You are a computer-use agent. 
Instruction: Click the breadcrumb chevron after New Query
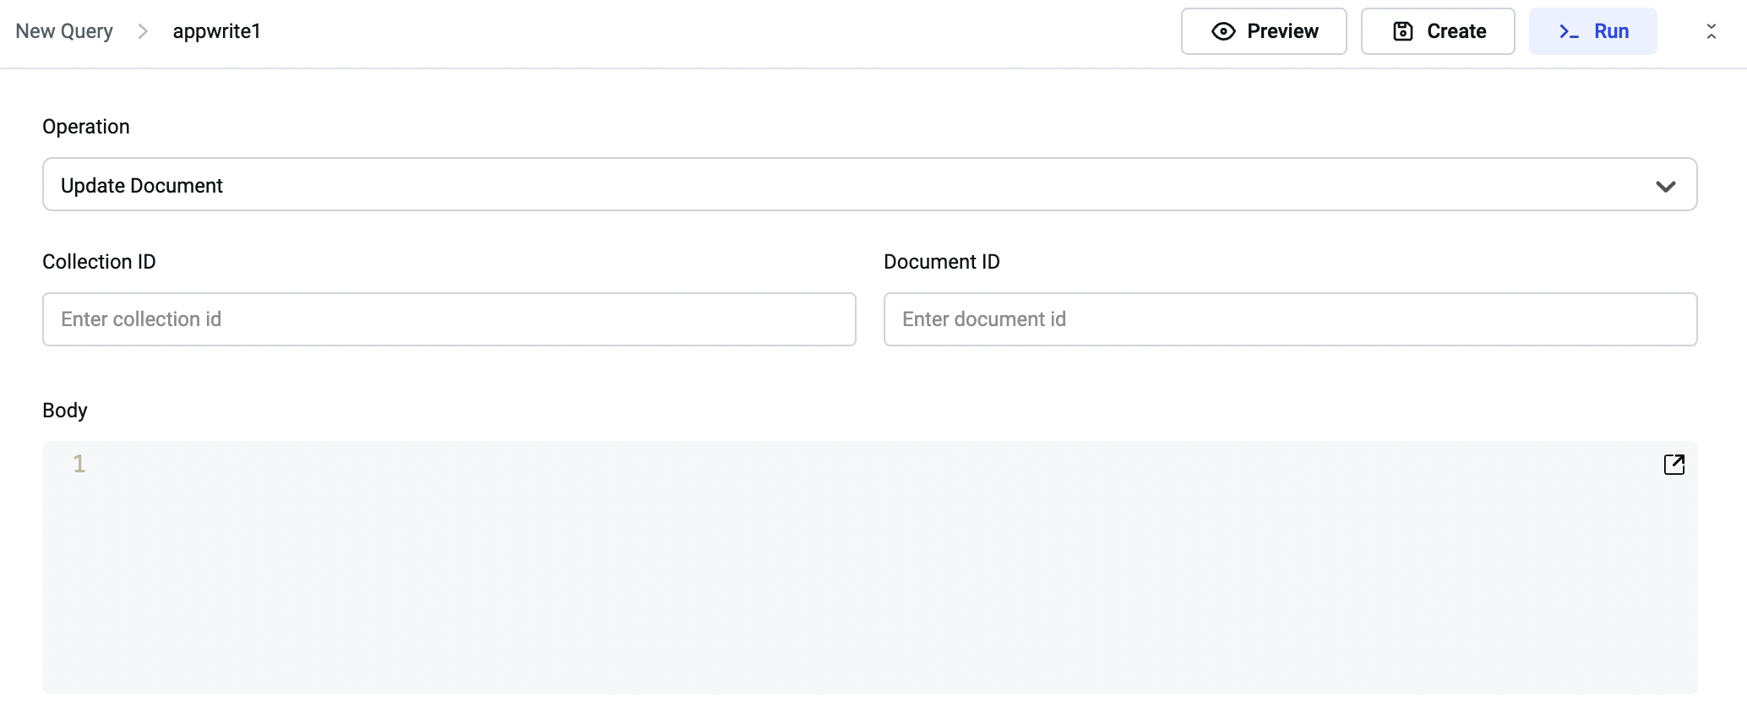coord(143,31)
